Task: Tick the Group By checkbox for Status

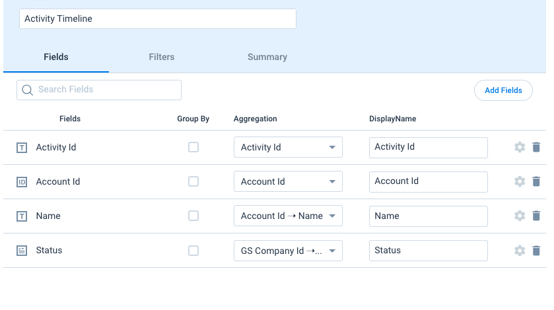Action: tap(193, 251)
